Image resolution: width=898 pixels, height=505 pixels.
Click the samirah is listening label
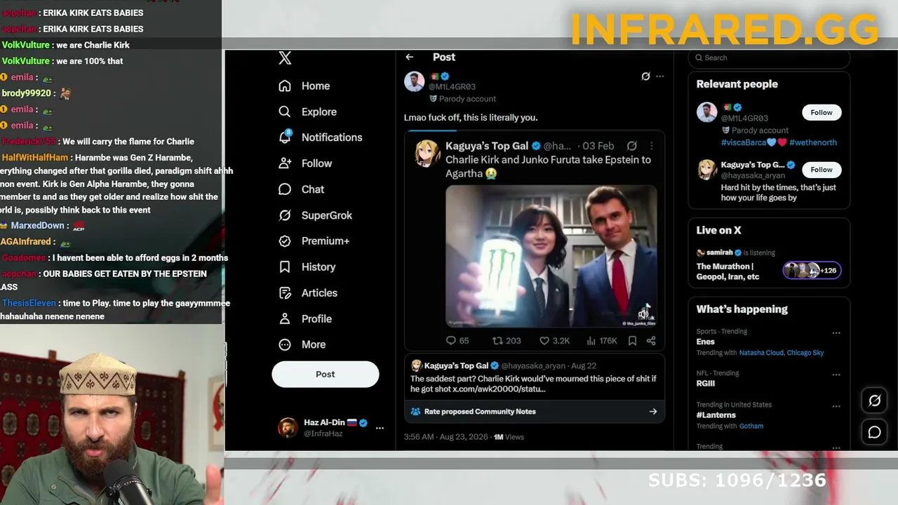pyautogui.click(x=735, y=252)
